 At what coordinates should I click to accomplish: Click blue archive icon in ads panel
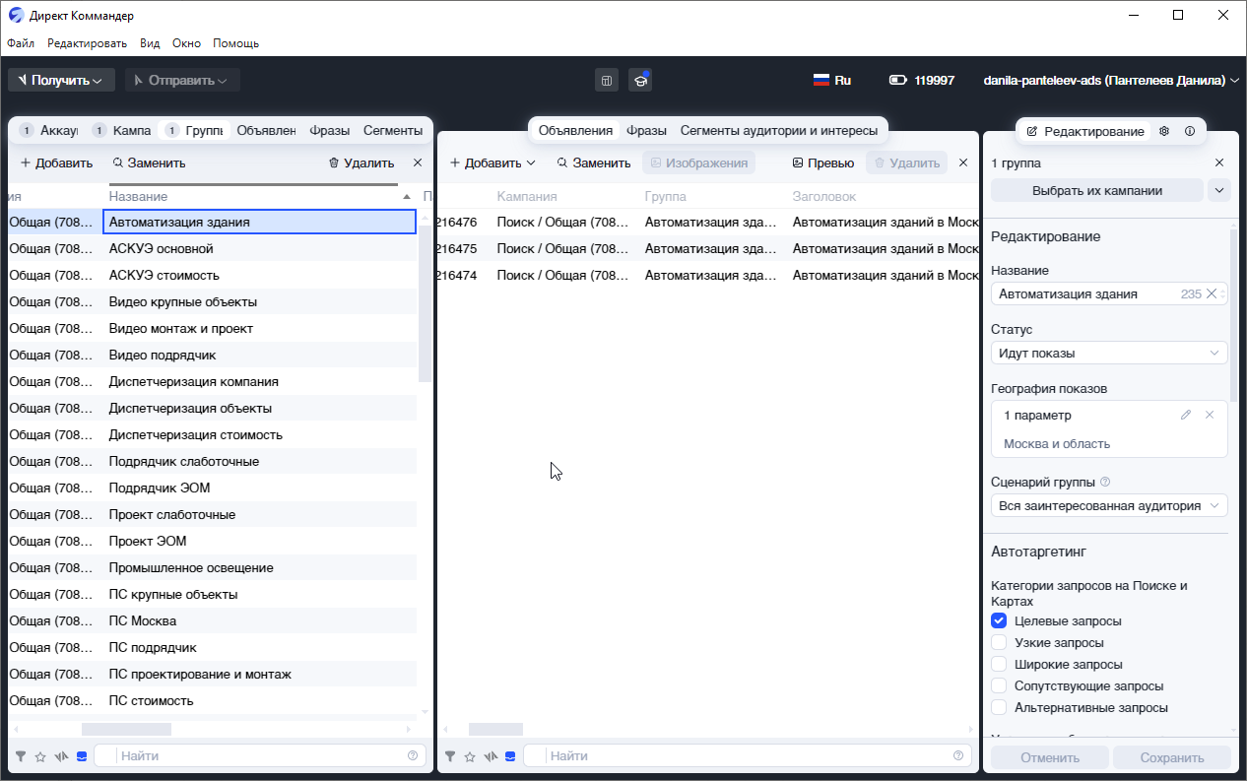point(510,756)
